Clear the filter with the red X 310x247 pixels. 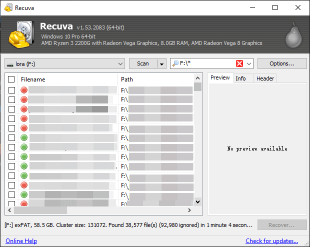(x=239, y=63)
